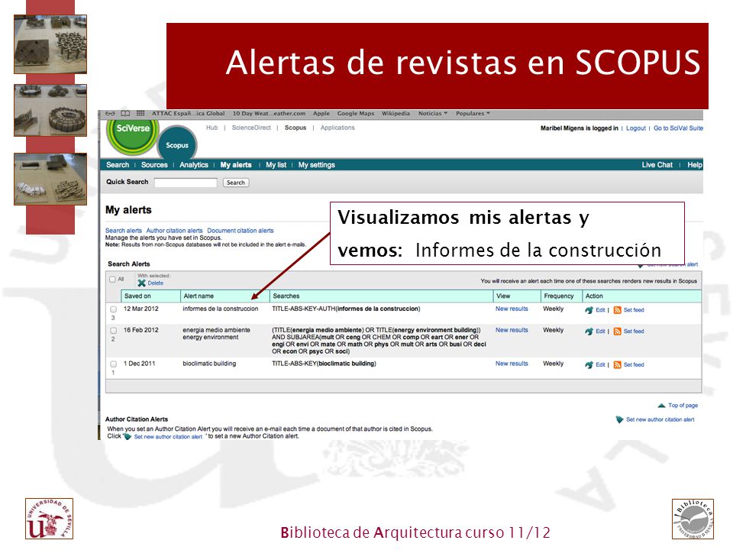
Task: Click the View column header
Action: [517, 296]
